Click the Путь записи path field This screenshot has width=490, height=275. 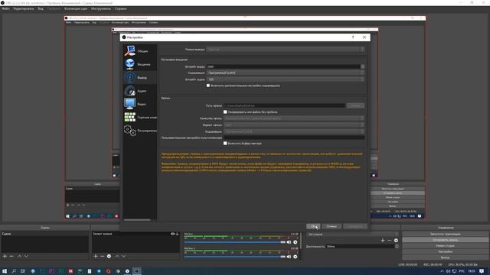284,105
